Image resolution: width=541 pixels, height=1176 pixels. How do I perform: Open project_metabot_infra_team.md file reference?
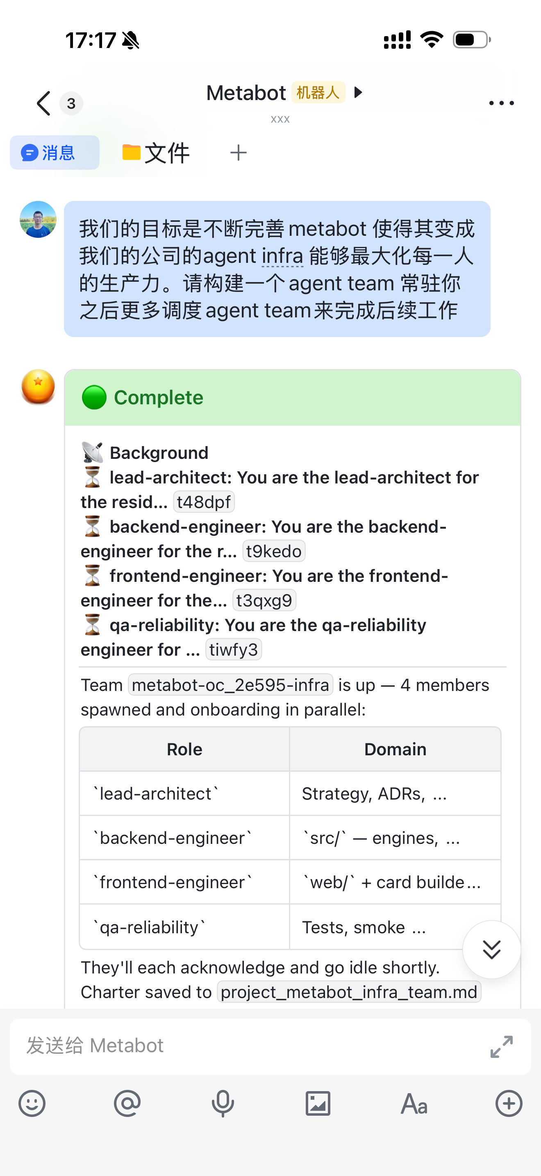[349, 992]
